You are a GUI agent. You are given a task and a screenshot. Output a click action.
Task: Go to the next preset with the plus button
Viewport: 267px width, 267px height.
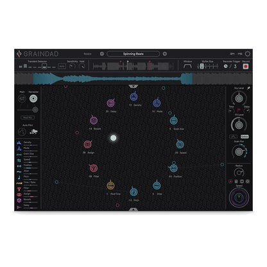click(165, 54)
